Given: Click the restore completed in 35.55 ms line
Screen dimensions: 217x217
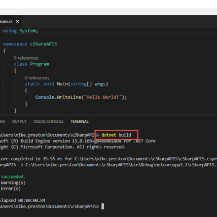Looking at the screenshot, I should coord(108,159).
